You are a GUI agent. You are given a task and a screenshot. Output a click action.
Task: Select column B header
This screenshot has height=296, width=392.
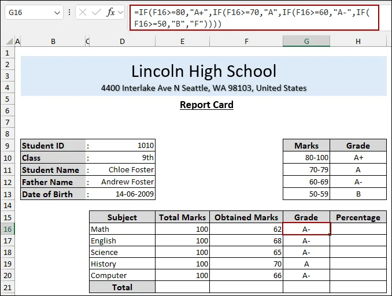pyautogui.click(x=53, y=41)
